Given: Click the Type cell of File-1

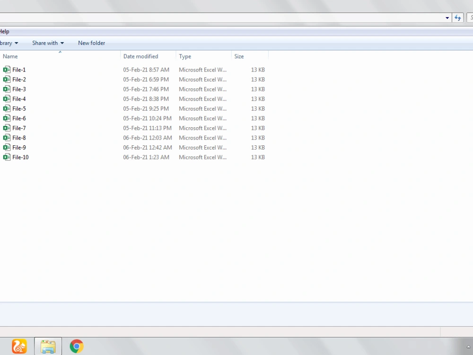Looking at the screenshot, I should point(202,70).
